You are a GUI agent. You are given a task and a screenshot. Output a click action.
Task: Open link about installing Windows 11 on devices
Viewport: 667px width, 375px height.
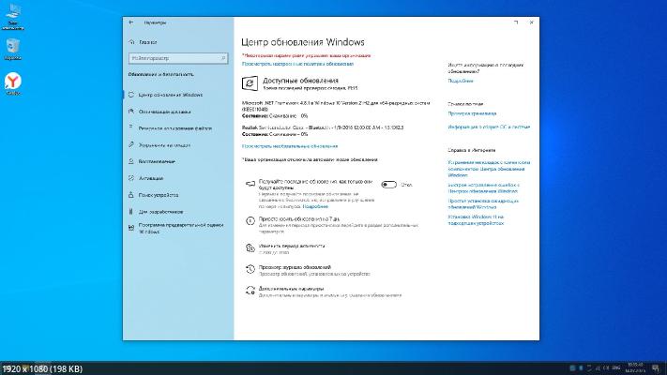[x=476, y=219]
